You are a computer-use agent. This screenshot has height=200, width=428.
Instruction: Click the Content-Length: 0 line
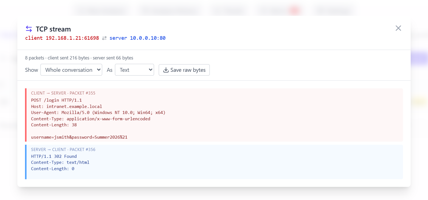click(53, 169)
